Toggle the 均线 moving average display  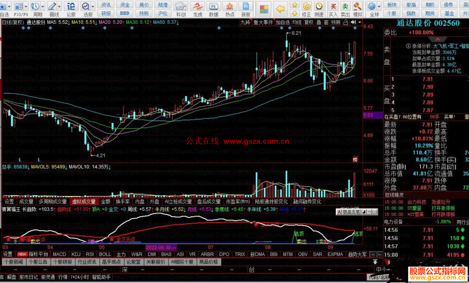297,23
